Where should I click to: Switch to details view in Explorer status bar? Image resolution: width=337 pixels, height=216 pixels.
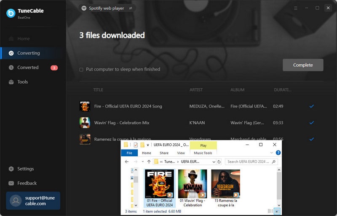pos(270,211)
